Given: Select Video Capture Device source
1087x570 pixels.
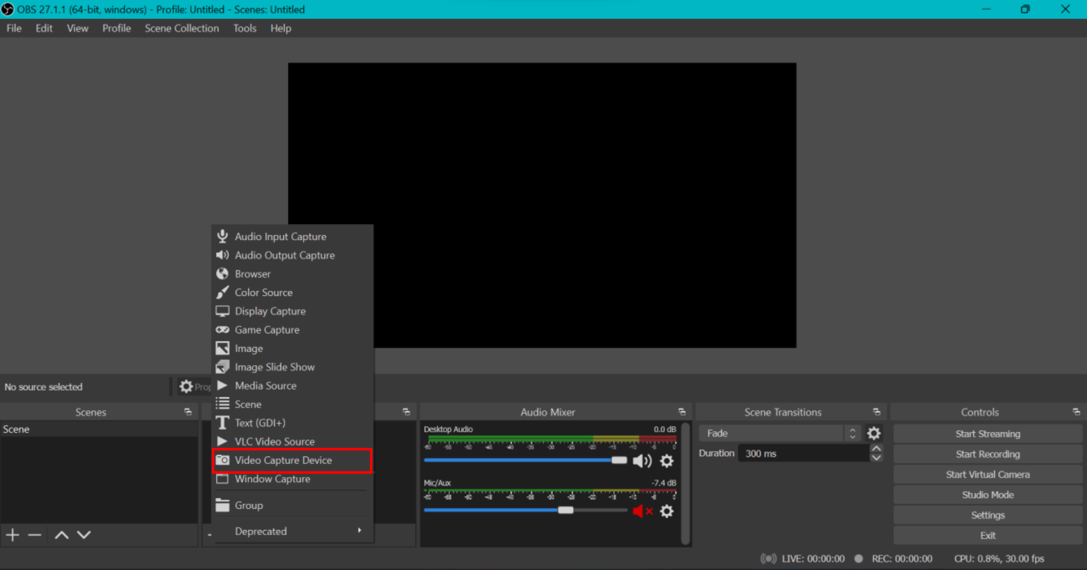Looking at the screenshot, I should click(293, 460).
